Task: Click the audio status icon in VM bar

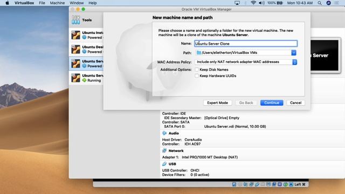Action: pyautogui.click(x=246, y=184)
